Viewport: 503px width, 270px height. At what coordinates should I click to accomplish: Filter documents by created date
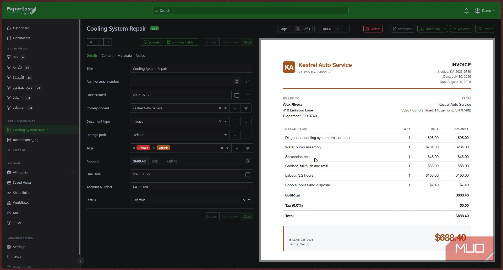248,95
